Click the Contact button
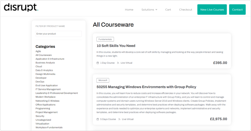This screenshot has width=251, height=131. click(x=237, y=10)
